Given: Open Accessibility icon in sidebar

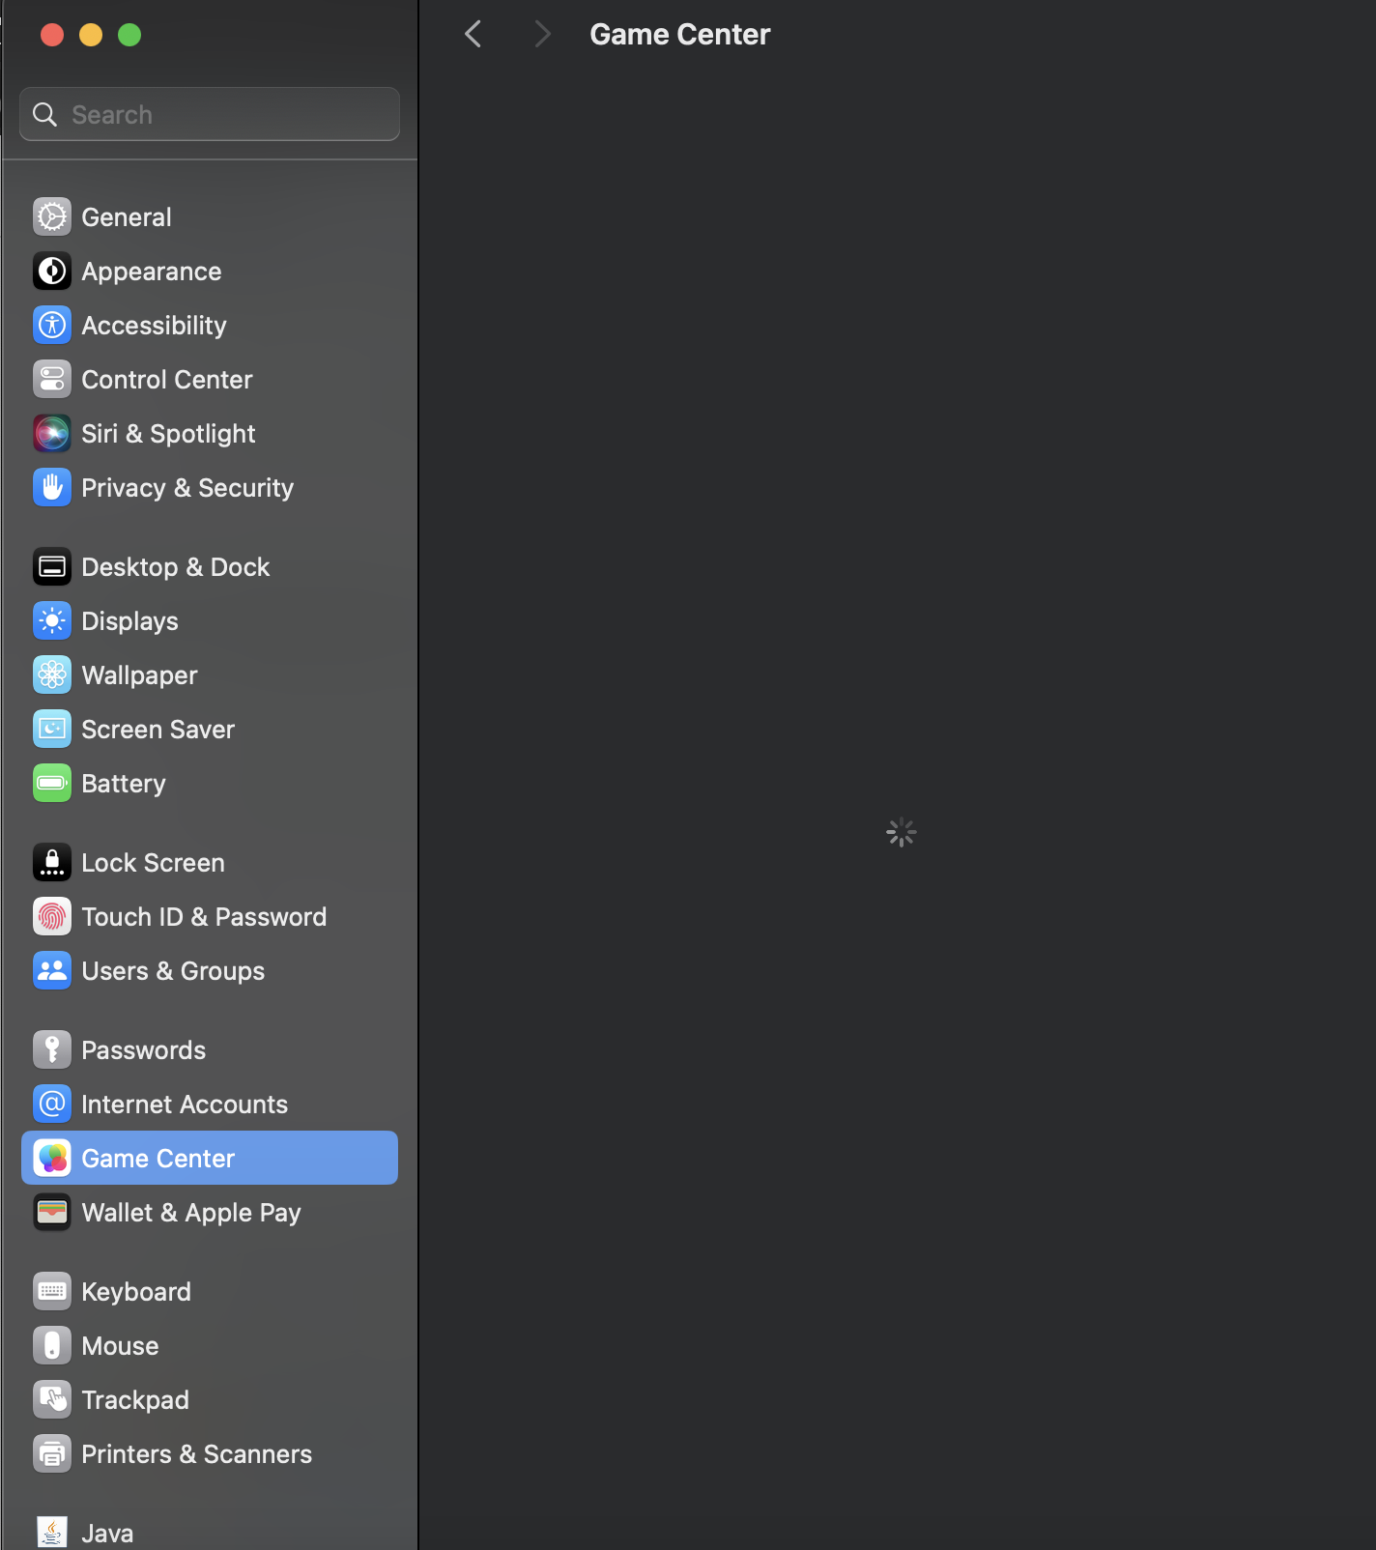Looking at the screenshot, I should [52, 326].
